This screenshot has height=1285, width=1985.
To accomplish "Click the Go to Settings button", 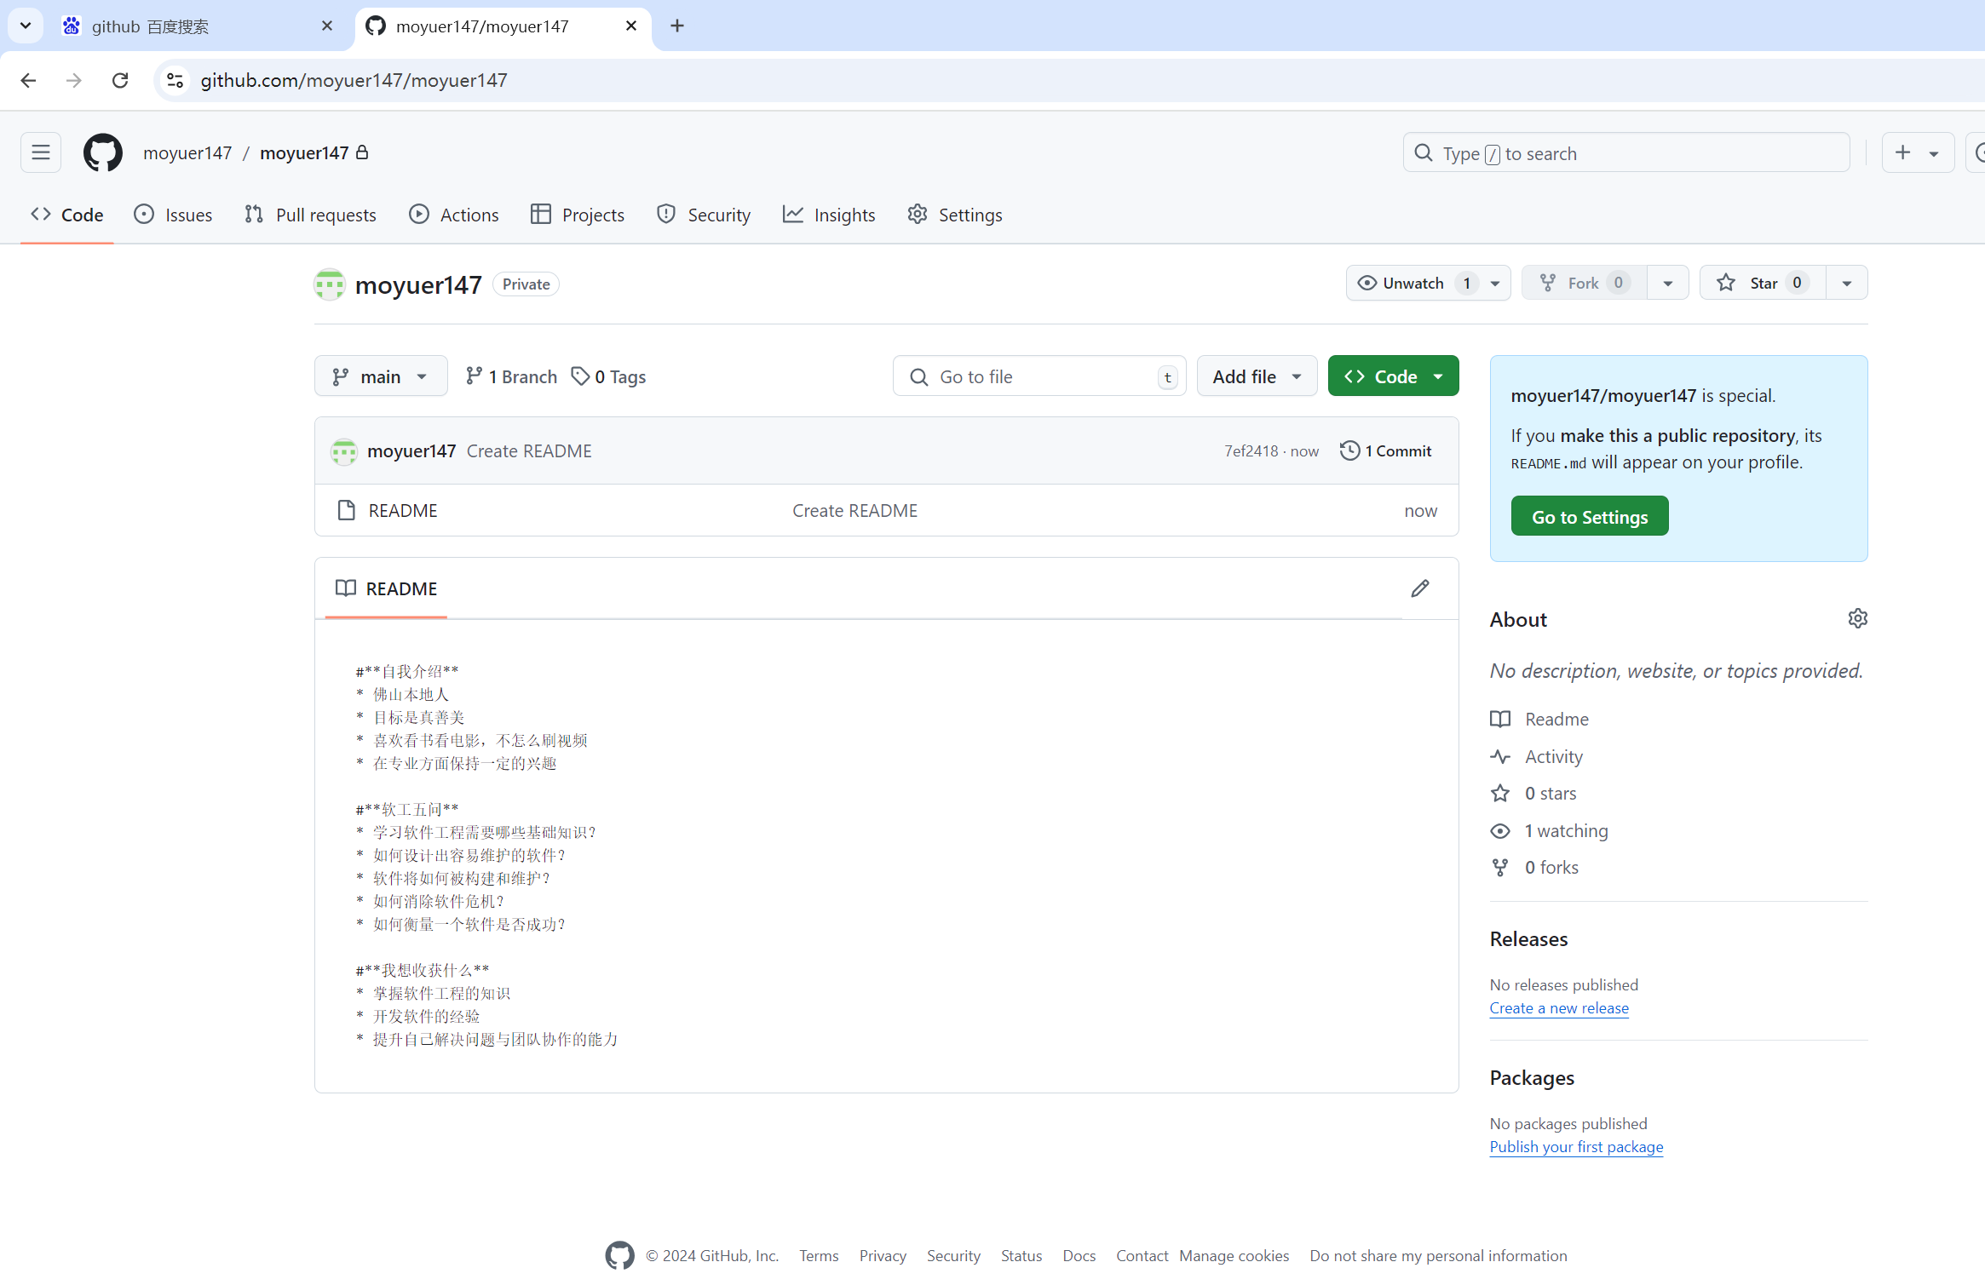I will [x=1589, y=517].
